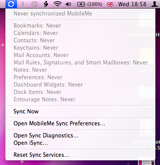Click the Contacts: Never entry

point(80,40)
